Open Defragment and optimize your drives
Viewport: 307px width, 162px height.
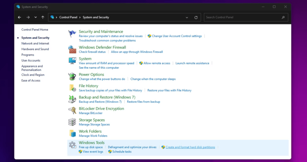tap(132, 147)
